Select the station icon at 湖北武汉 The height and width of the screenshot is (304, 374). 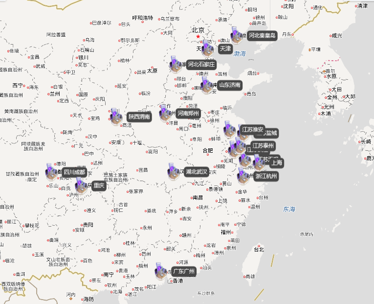click(173, 172)
